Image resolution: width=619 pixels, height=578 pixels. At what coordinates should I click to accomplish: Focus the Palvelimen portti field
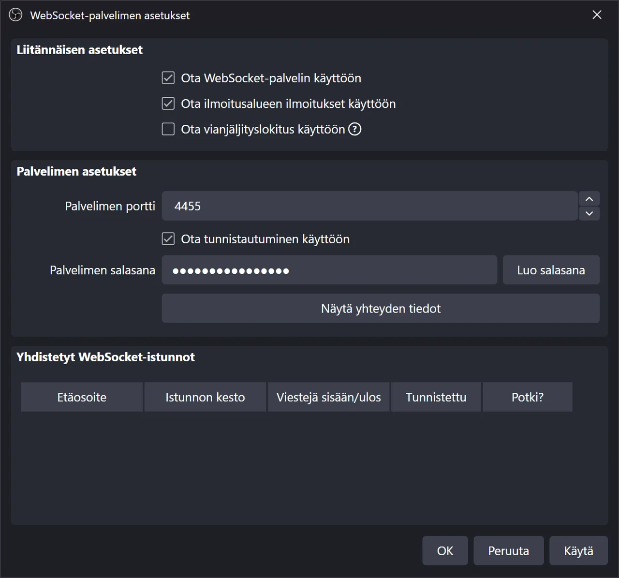click(369, 206)
